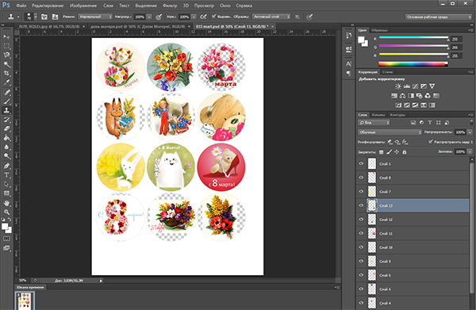Hide layer Слой 7
The image size is (476, 310).
pos(361,191)
